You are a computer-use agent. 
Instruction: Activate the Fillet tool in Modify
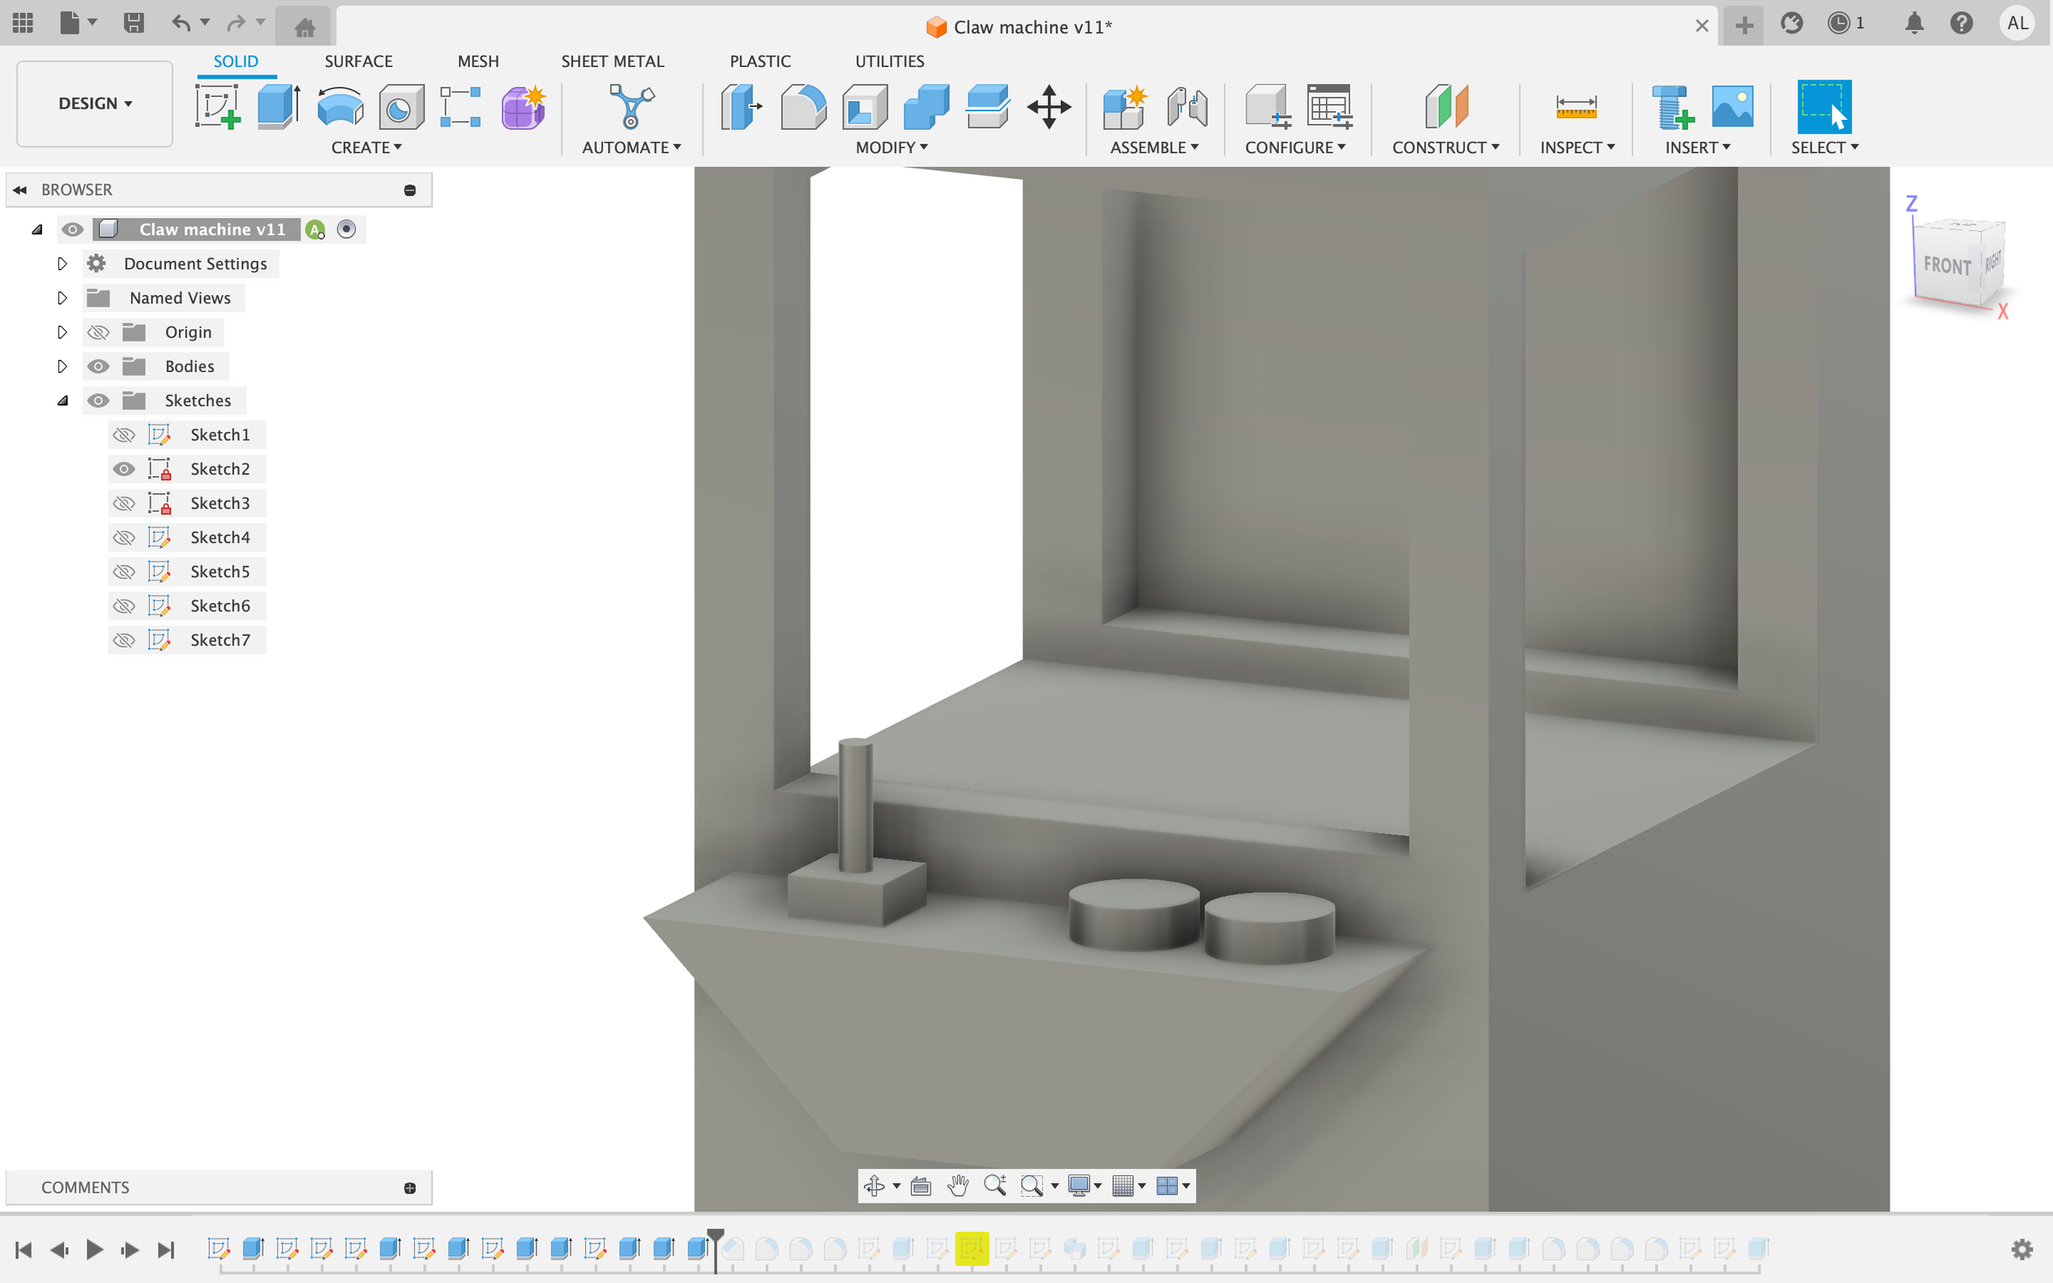[x=802, y=106]
